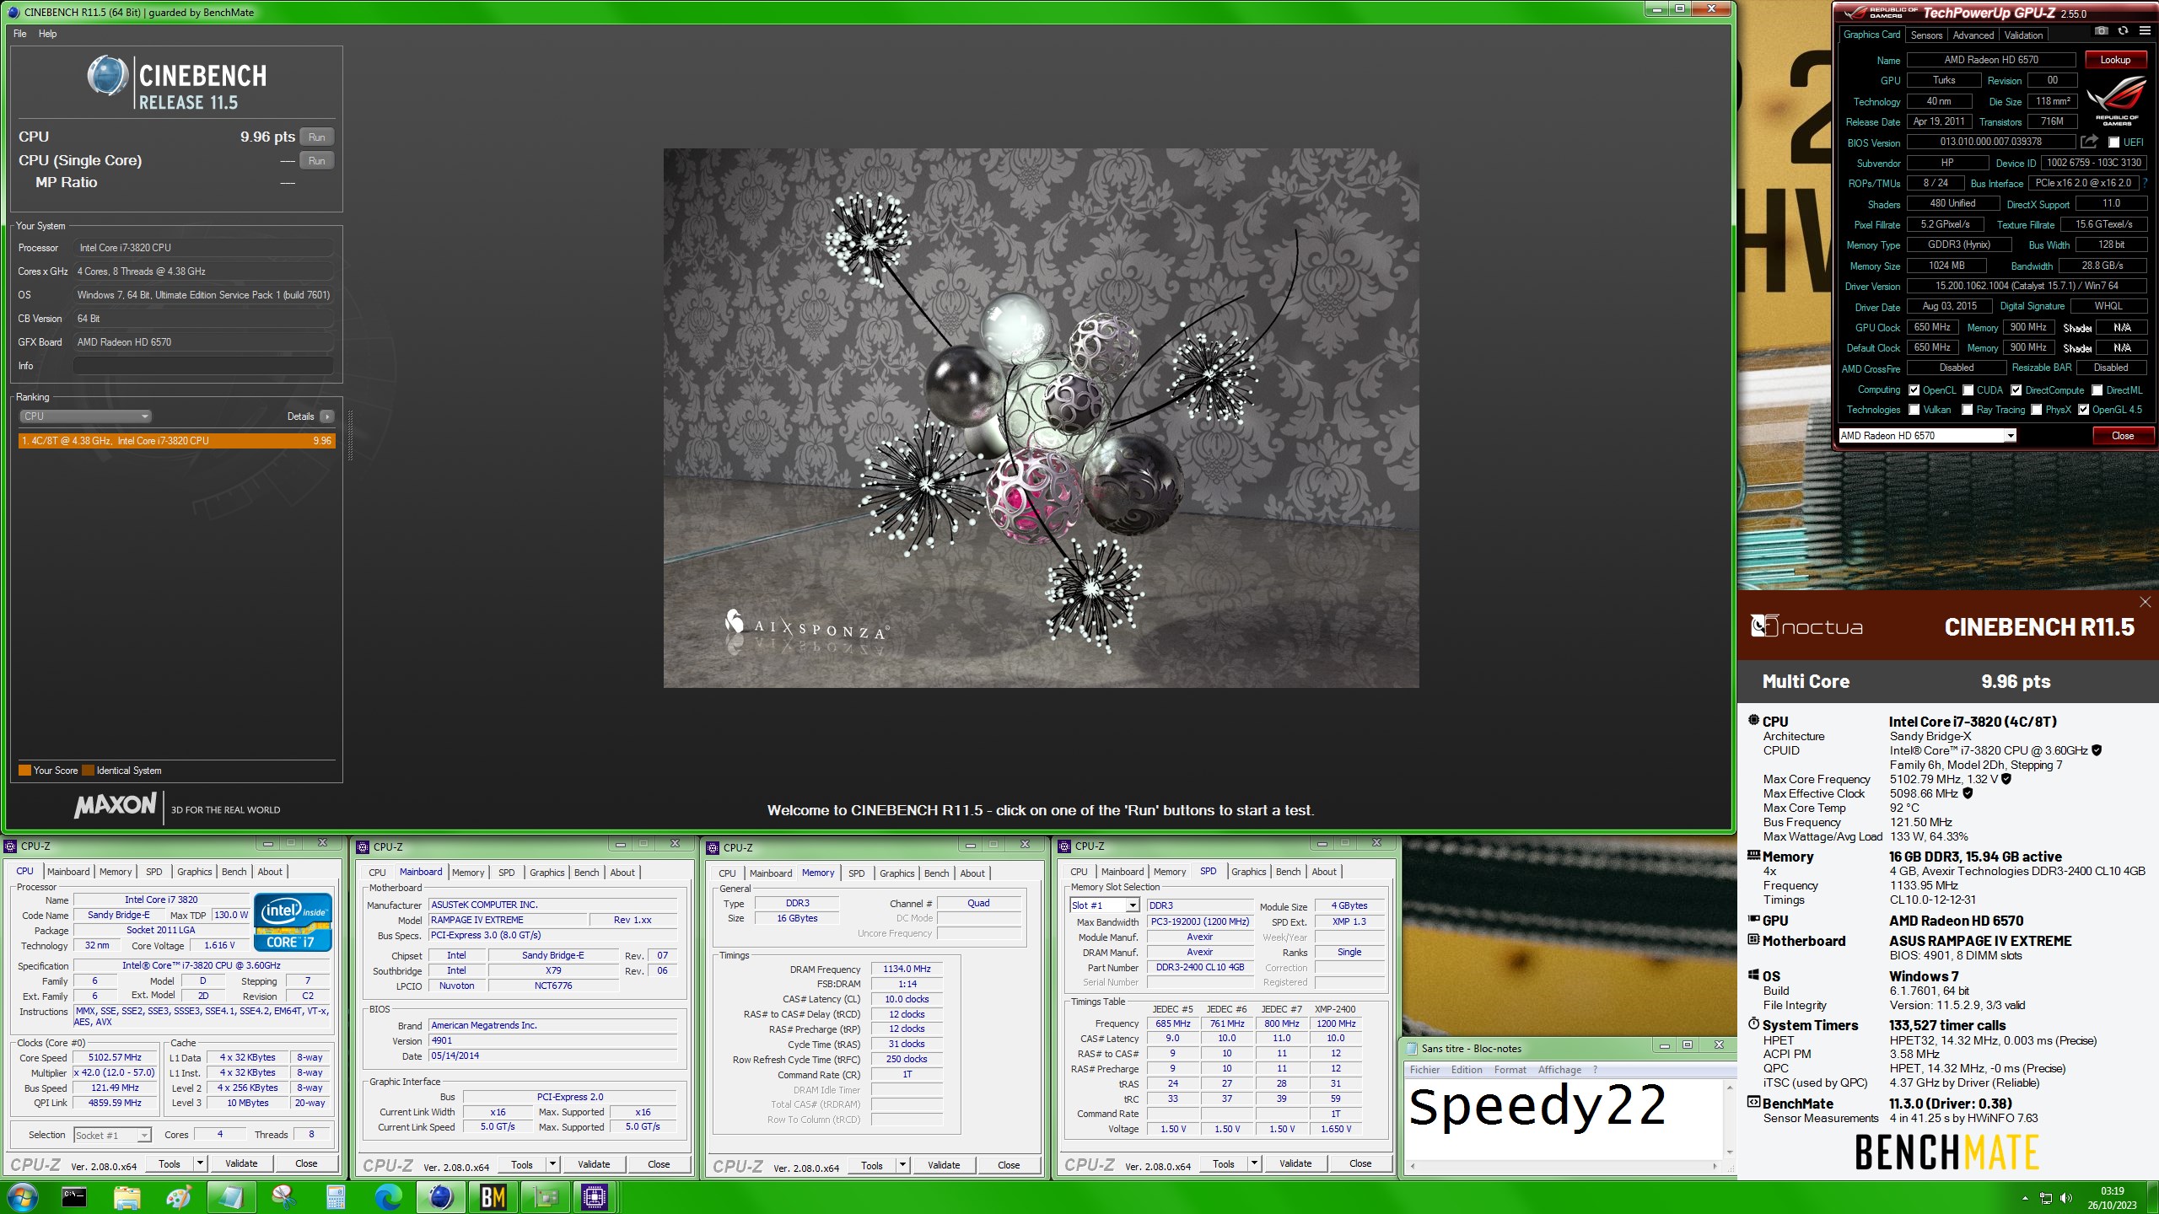Viewport: 2159px width, 1214px height.
Task: Open the GPU selector dropdown in GPU-Z
Action: tap(1927, 436)
